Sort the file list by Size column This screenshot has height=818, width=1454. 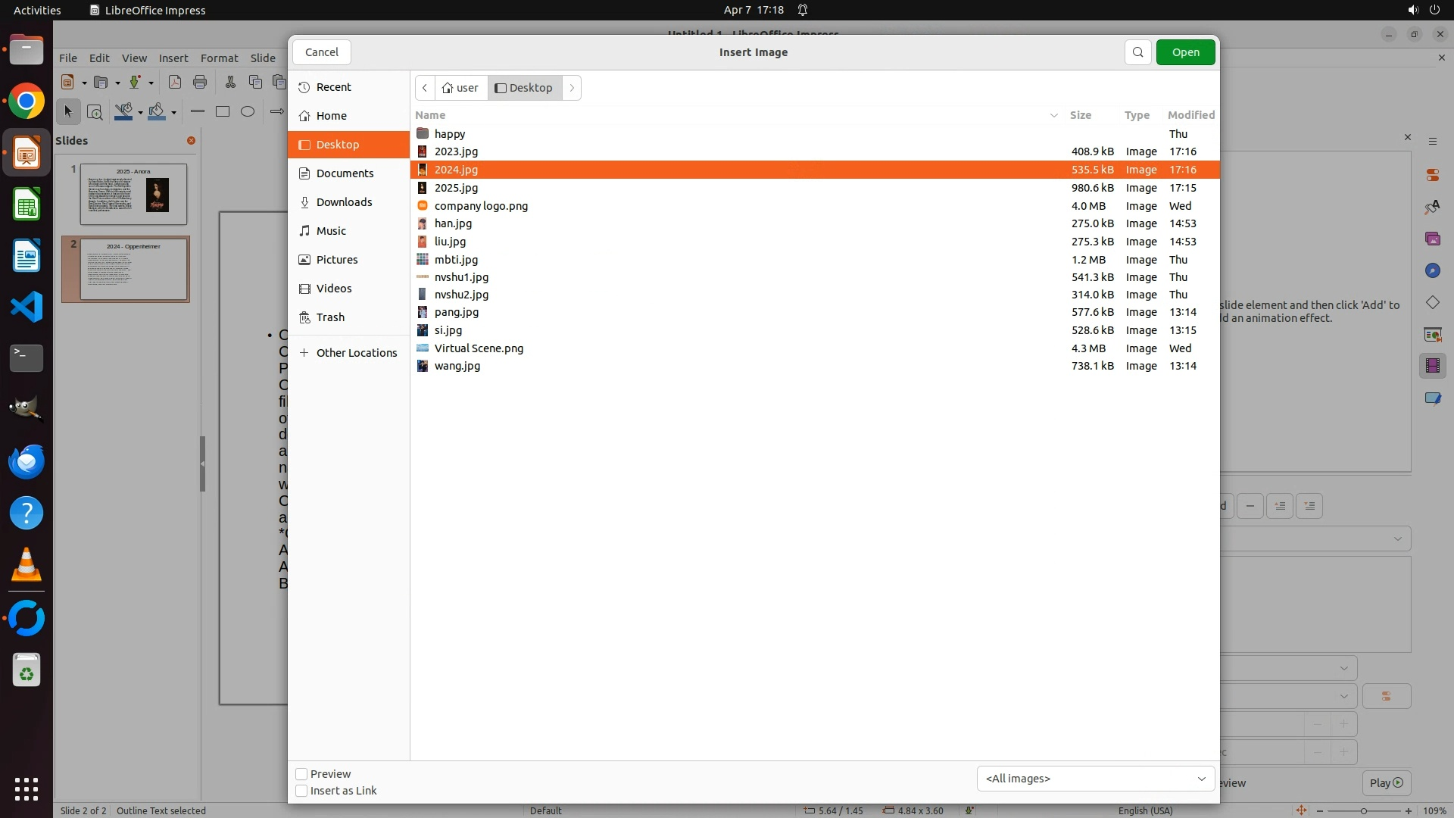pos(1080,115)
